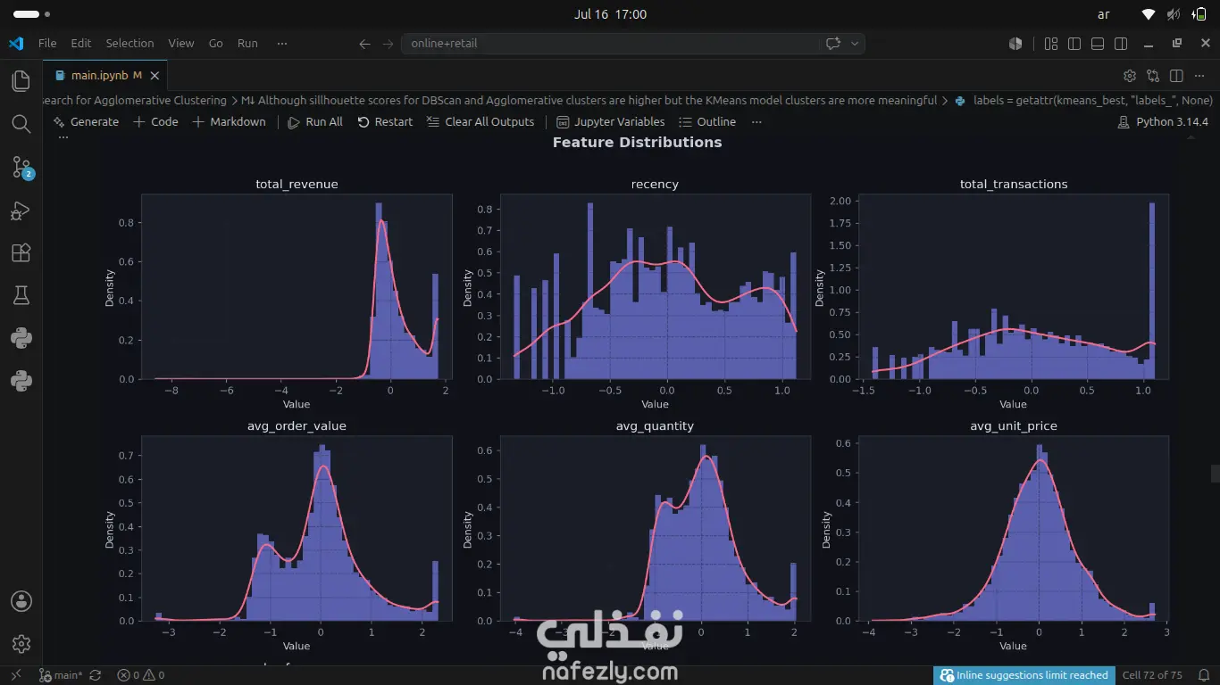Open the Search view in activity bar

pos(21,124)
